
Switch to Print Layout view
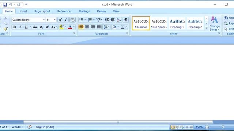(173, 127)
